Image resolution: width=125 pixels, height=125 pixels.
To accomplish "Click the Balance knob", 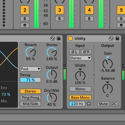I will pyautogui.click(x=108, y=89).
